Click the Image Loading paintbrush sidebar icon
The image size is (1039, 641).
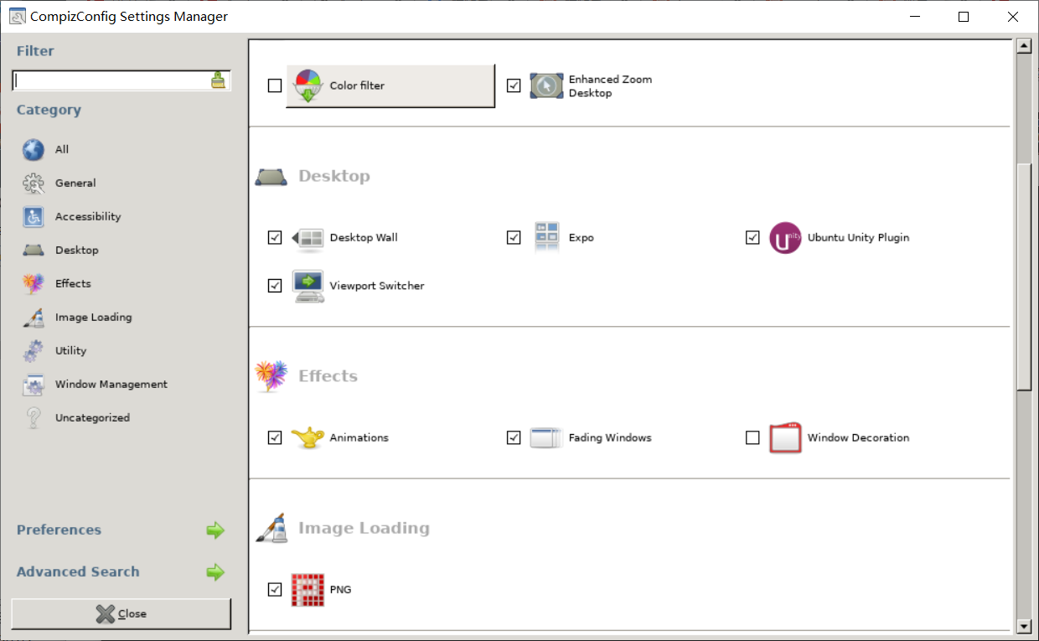pyautogui.click(x=34, y=318)
